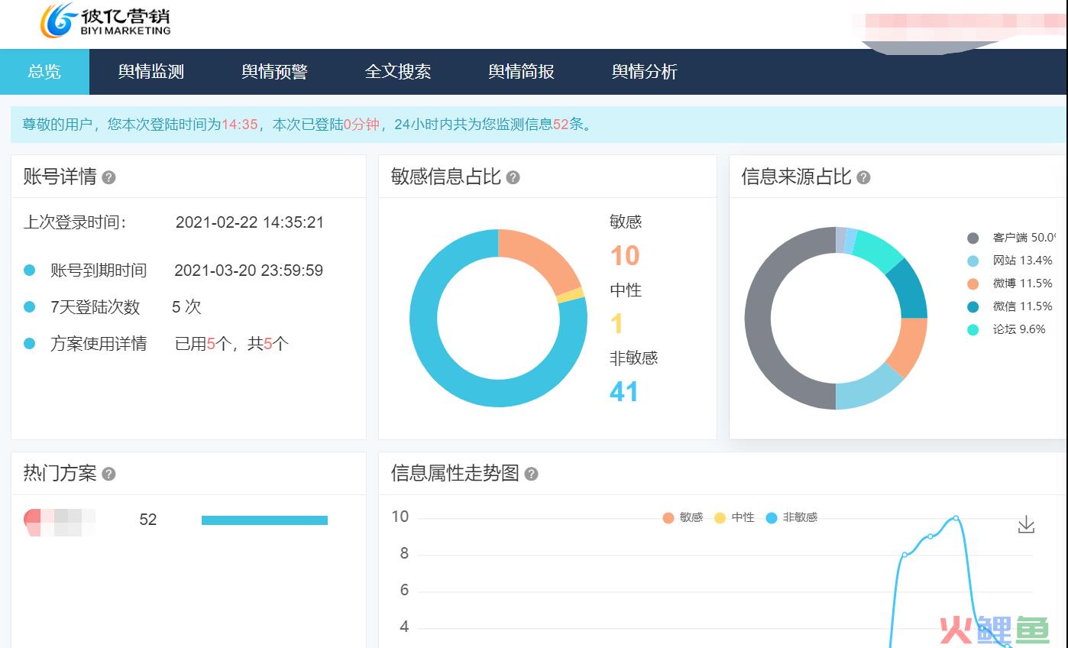Click help icon beside 信息属性走势图
Image resolution: width=1068 pixels, height=648 pixels.
(531, 474)
